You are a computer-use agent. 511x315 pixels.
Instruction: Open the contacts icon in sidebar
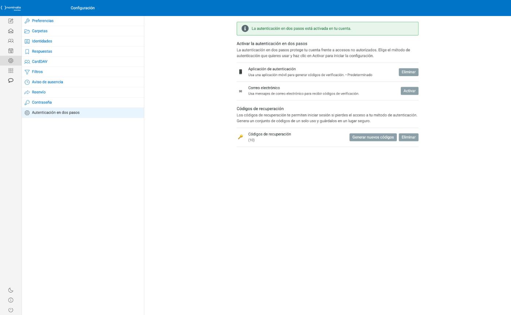[x=11, y=41]
